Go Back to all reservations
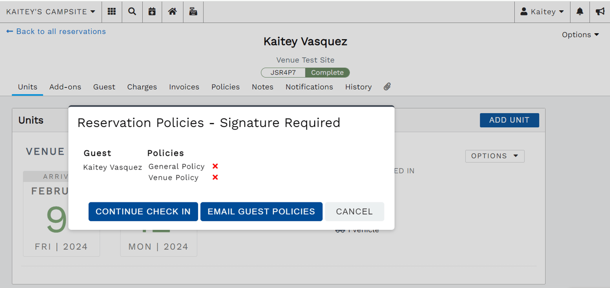 click(x=55, y=32)
